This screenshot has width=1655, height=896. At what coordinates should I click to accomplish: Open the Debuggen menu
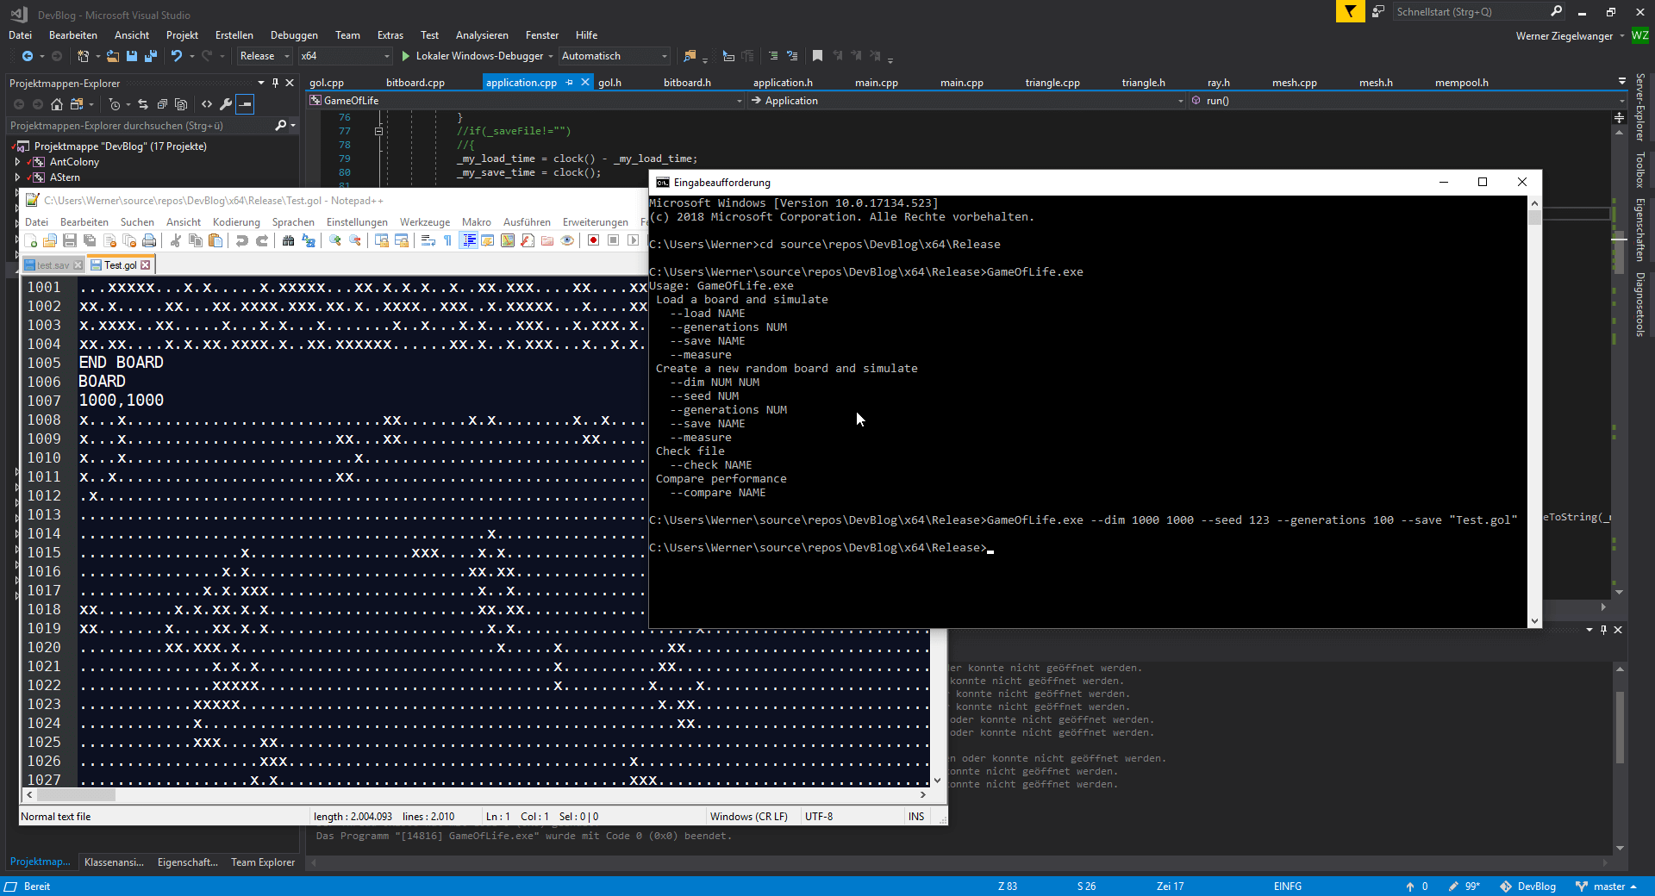[x=294, y=35]
